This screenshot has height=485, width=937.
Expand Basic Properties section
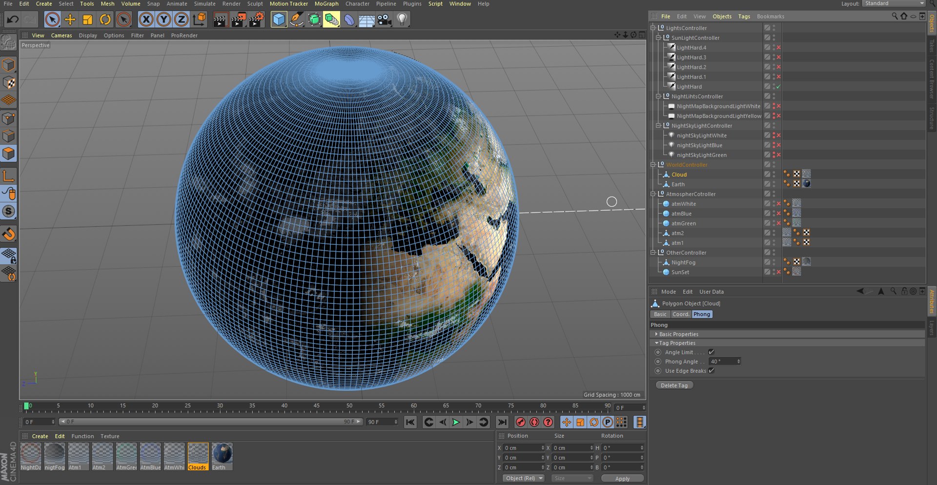click(678, 335)
